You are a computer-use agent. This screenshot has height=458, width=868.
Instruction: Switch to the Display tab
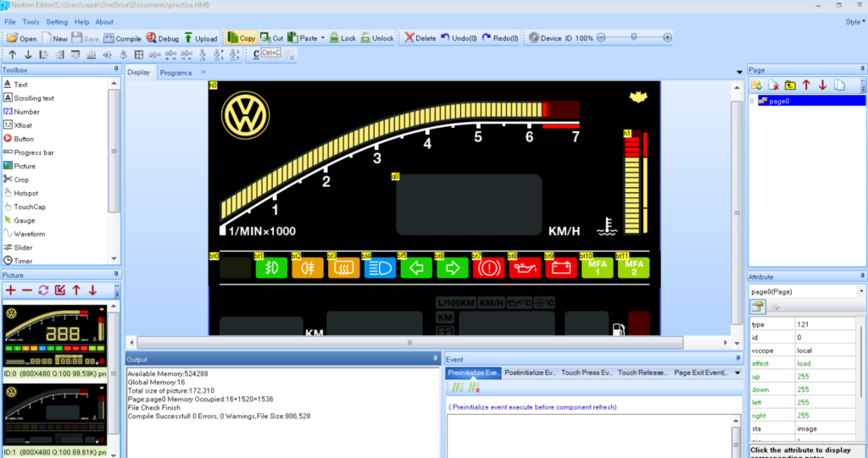138,73
